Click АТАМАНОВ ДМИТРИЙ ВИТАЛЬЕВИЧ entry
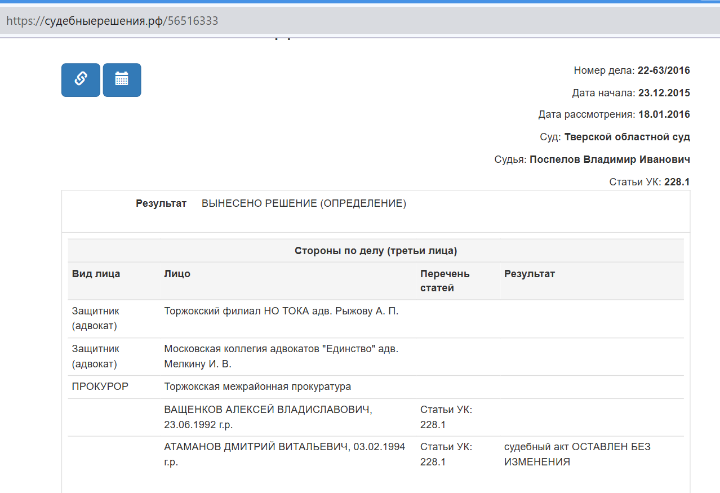Viewport: 720px width, 493px height. 285,454
